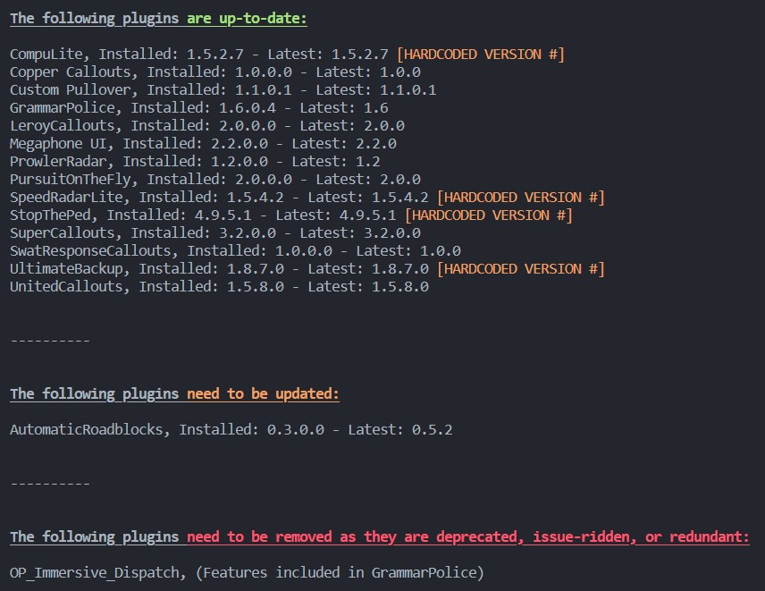Click the ProwlerRadar entry
The height and width of the screenshot is (591, 765).
point(195,162)
